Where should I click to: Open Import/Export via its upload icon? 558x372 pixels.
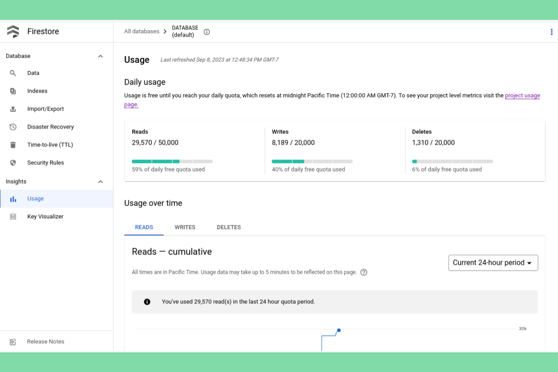point(13,109)
